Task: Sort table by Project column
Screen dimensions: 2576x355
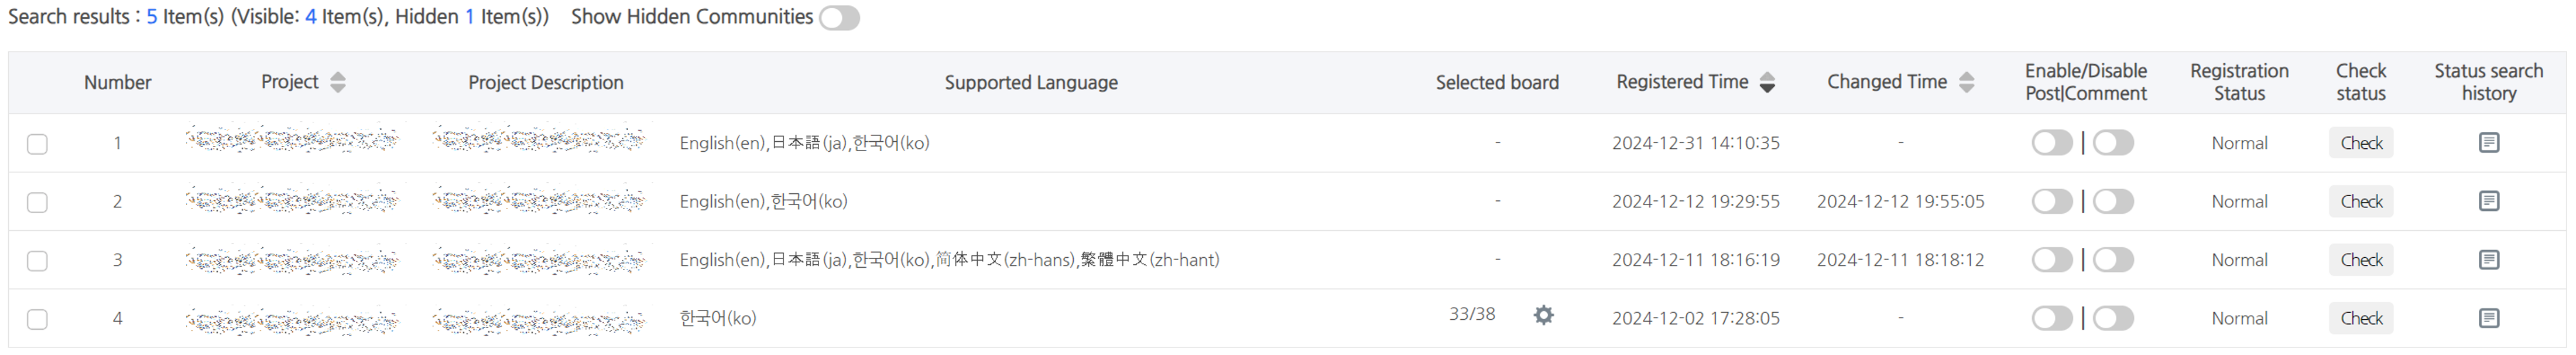Action: tap(338, 82)
